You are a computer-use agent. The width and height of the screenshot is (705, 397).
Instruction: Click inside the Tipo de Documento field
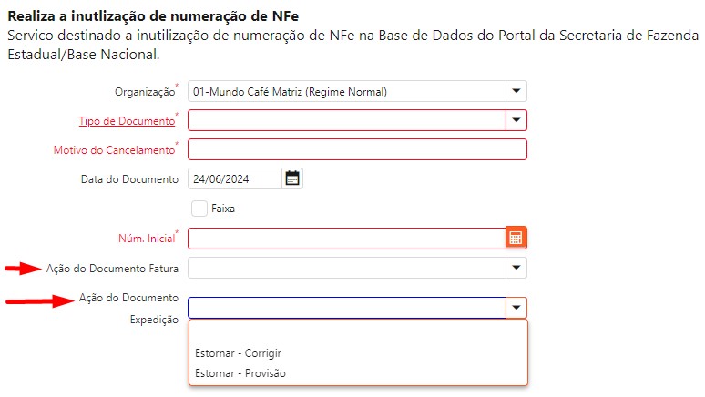pos(346,120)
